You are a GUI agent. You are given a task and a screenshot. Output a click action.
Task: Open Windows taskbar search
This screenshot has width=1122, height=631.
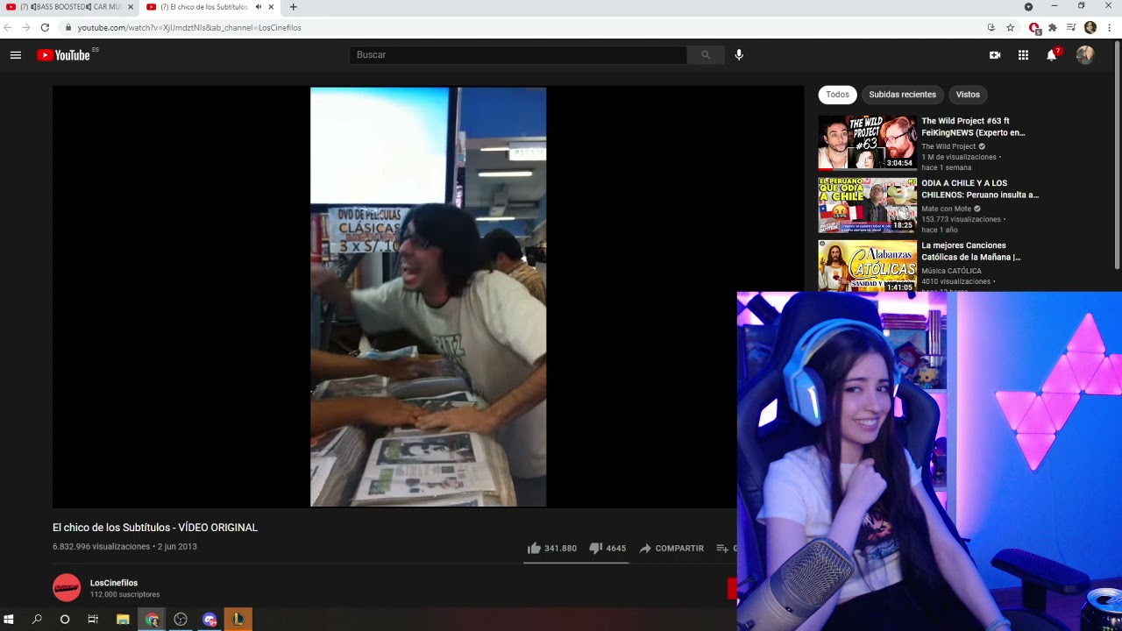pyautogui.click(x=37, y=620)
